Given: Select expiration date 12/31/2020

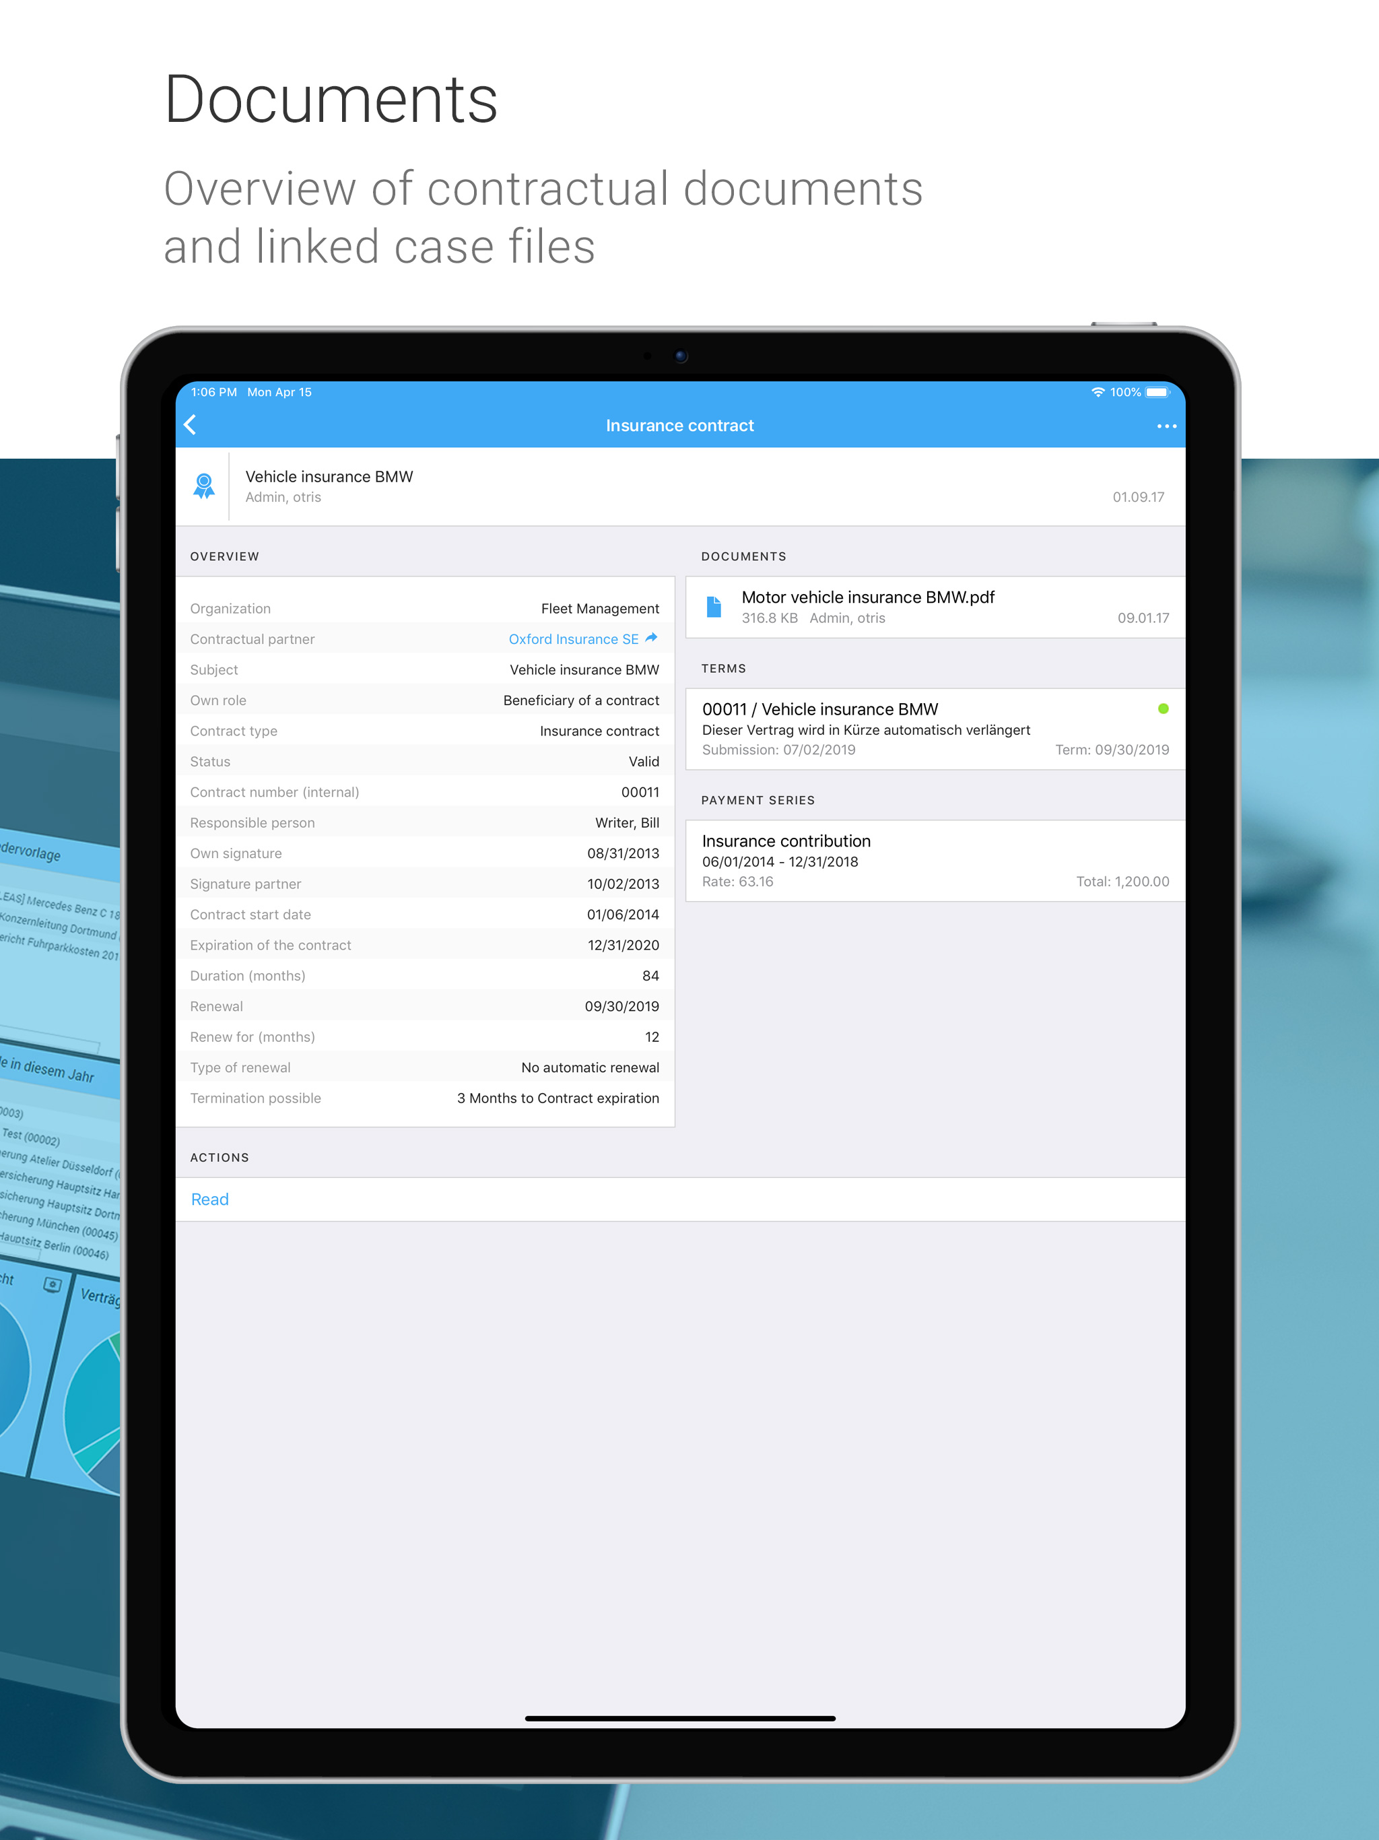Looking at the screenshot, I should tap(623, 946).
